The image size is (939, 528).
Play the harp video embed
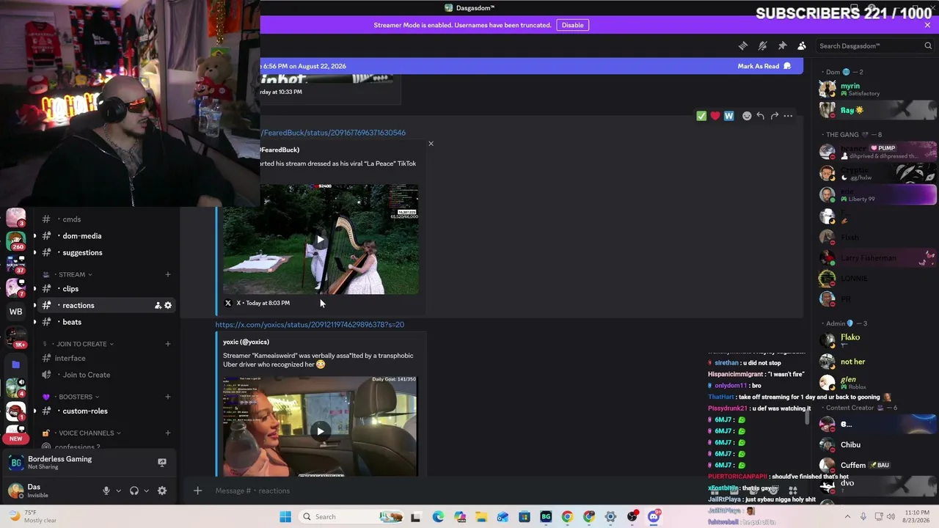coord(320,240)
